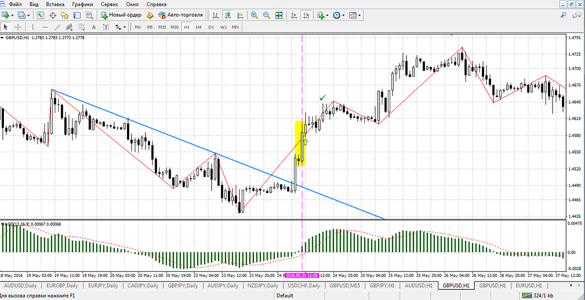Open the Strategy Tester icon
Viewport: 585px width, 300px height.
[x=89, y=15]
